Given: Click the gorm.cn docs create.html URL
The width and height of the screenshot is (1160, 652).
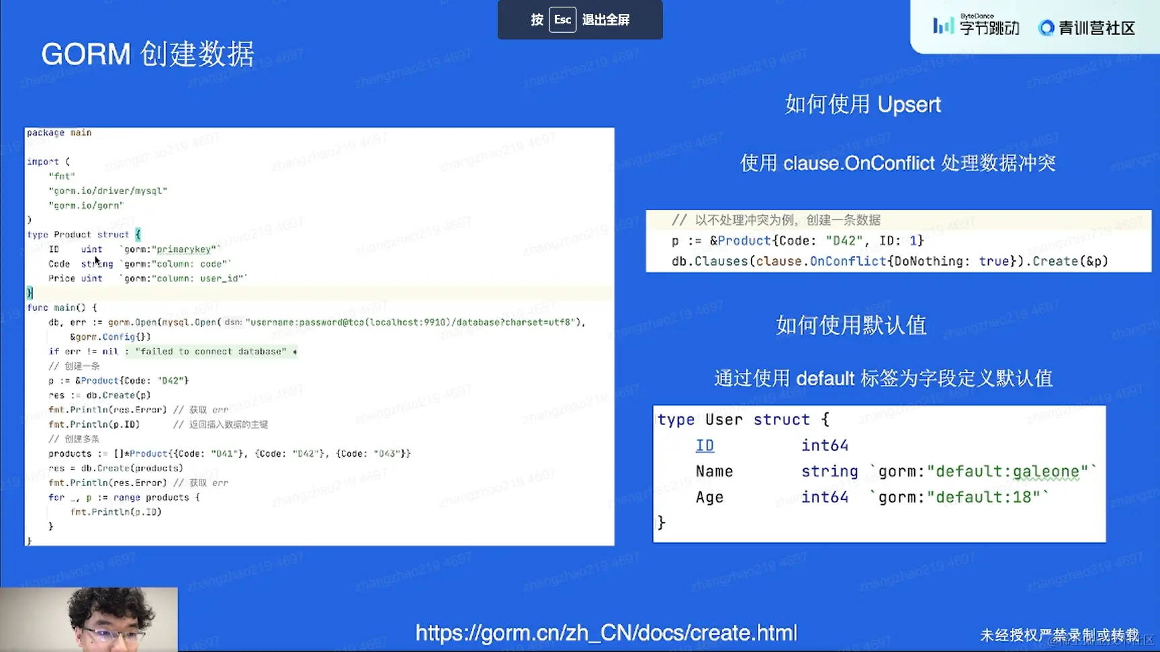Looking at the screenshot, I should click(x=606, y=633).
